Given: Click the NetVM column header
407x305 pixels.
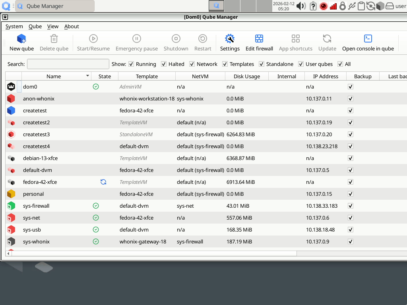Looking at the screenshot, I should [200, 76].
